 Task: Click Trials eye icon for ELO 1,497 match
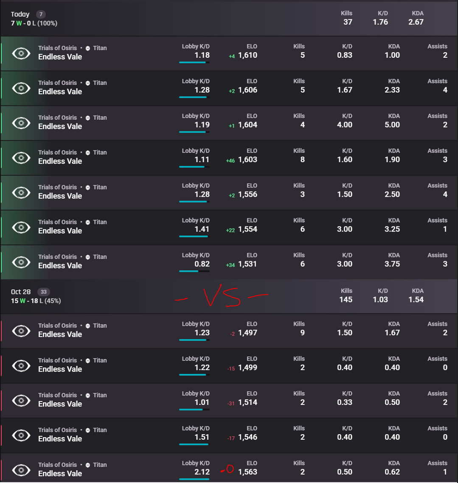[21, 331]
